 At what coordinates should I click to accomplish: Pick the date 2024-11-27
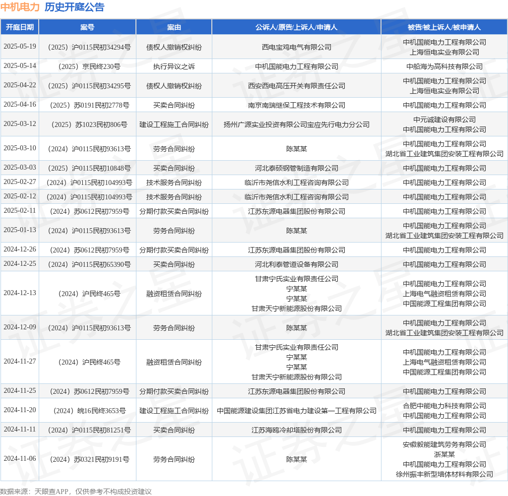click(20, 361)
